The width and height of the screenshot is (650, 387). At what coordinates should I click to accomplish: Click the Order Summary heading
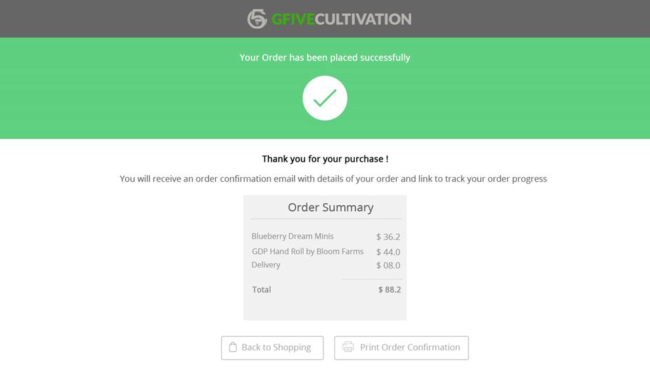pyautogui.click(x=331, y=207)
